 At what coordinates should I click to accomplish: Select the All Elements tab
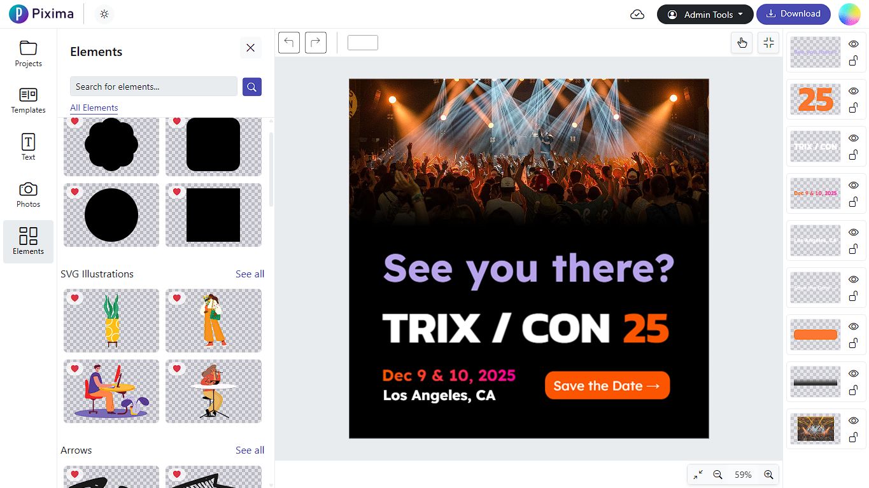pyautogui.click(x=94, y=108)
